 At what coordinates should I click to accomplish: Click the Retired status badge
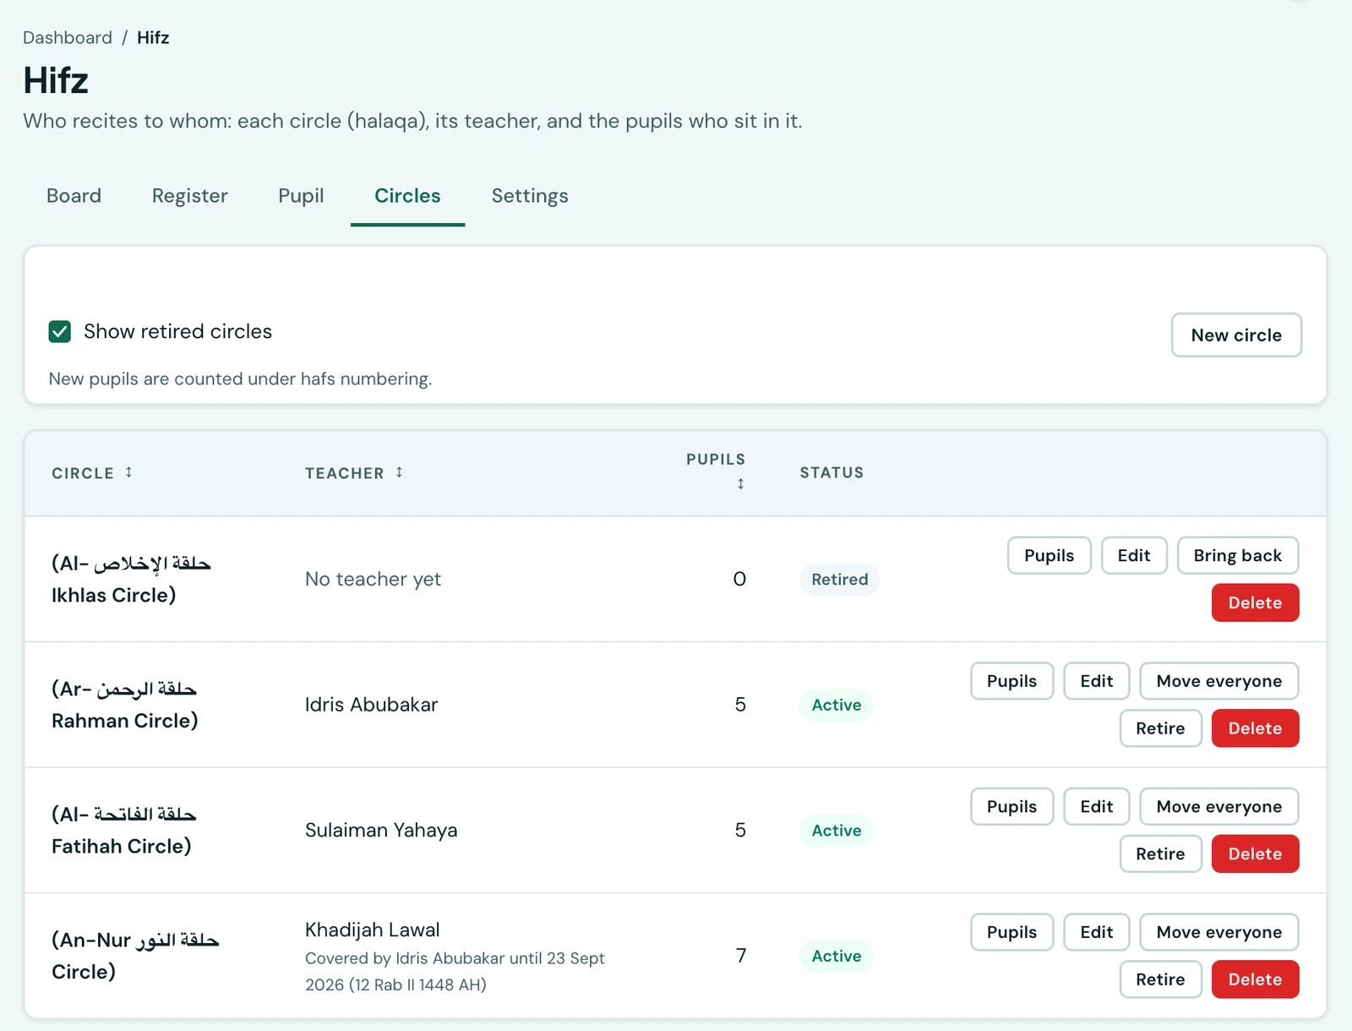(839, 580)
